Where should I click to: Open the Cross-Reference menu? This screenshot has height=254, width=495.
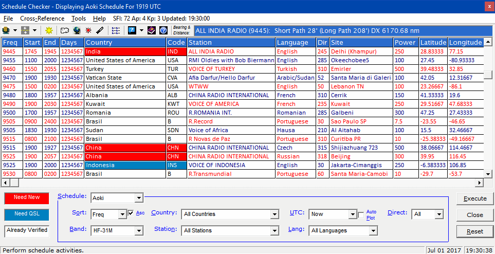tap(42, 19)
